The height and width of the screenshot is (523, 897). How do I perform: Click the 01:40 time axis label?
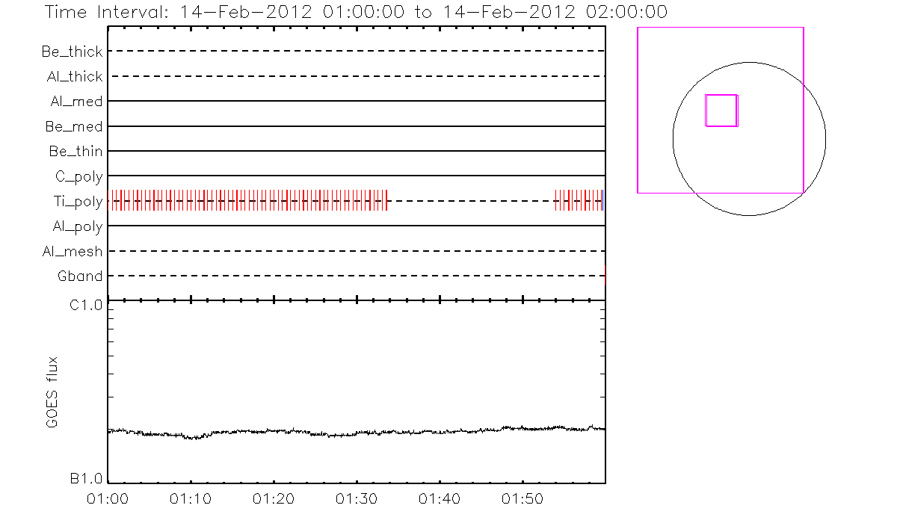440,498
